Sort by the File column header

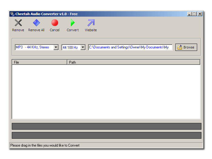click(x=39, y=62)
